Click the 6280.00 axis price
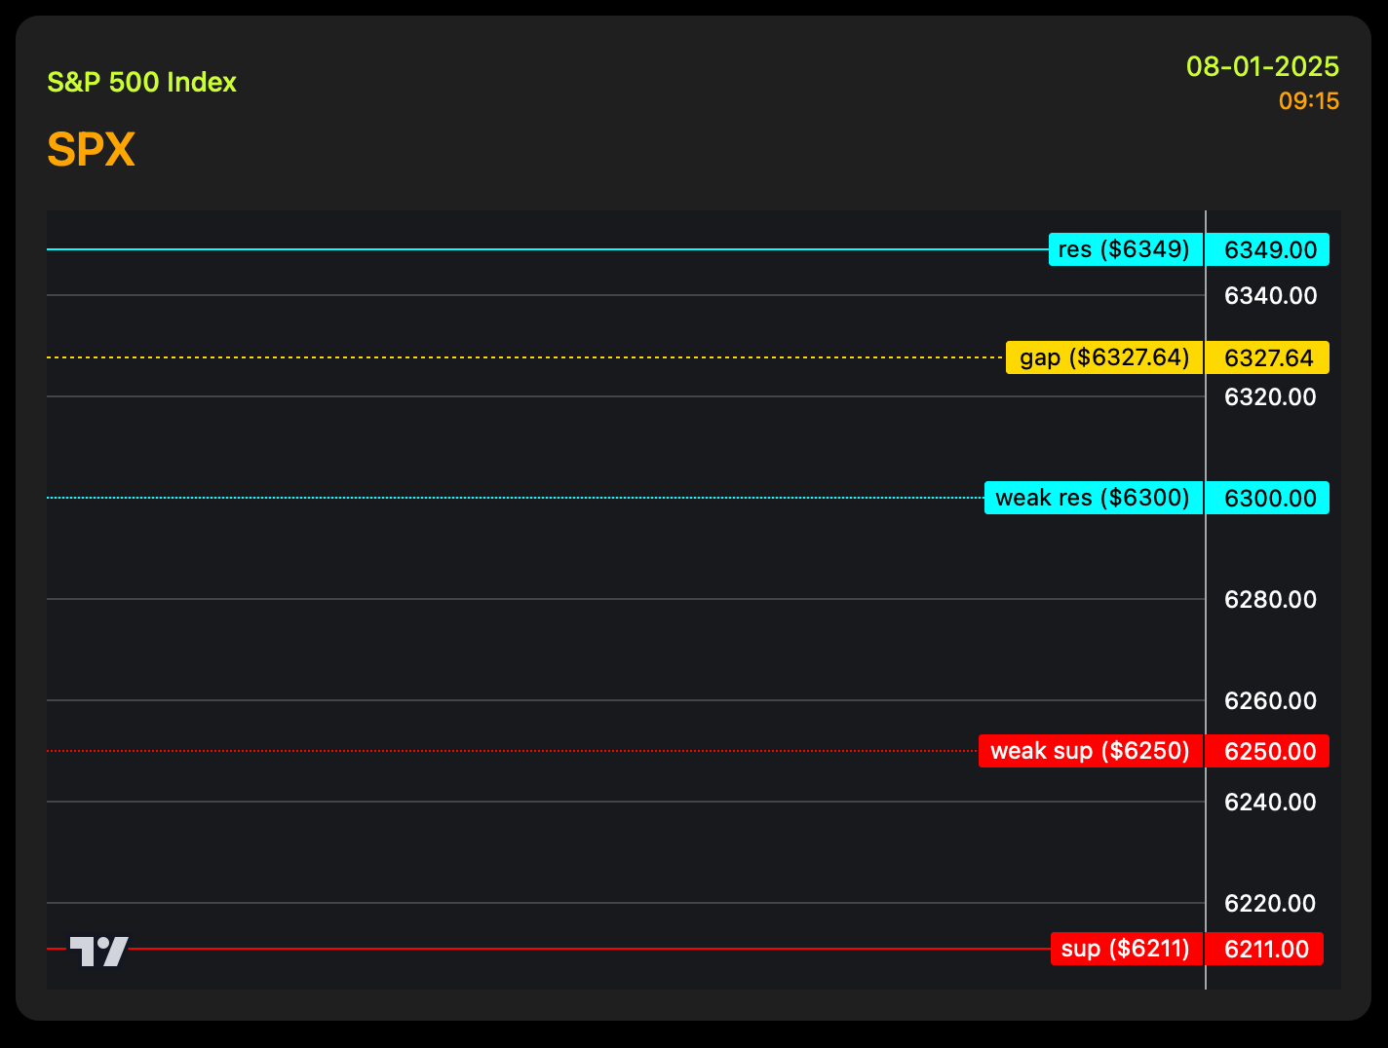 (x=1270, y=600)
